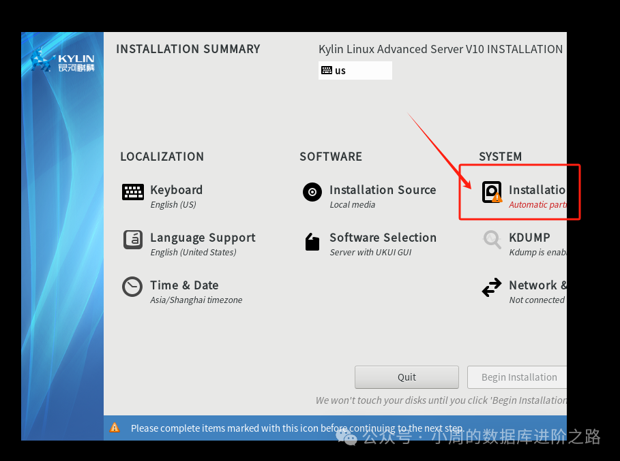620x461 pixels.
Task: Open the Time & Date clock icon
Action: pyautogui.click(x=132, y=287)
